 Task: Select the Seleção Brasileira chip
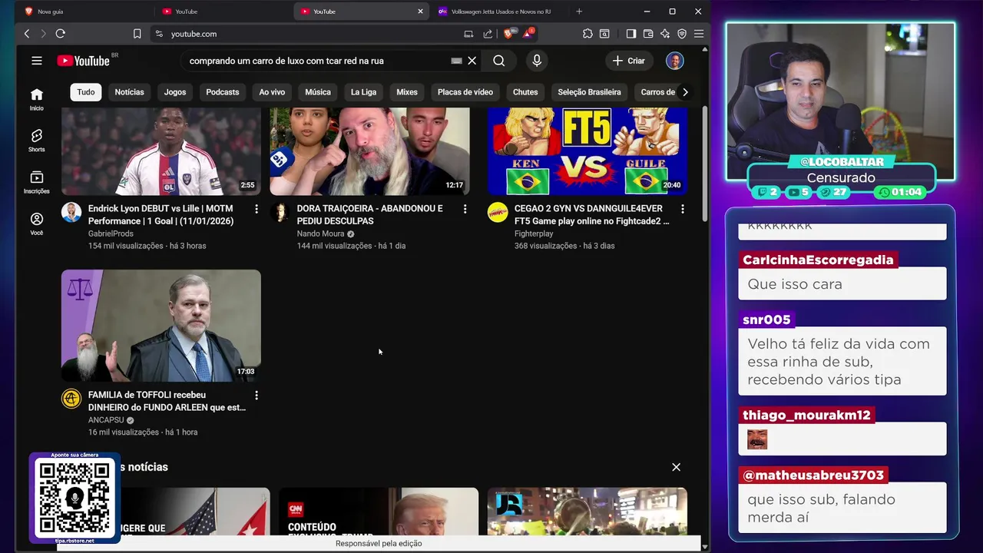(589, 92)
